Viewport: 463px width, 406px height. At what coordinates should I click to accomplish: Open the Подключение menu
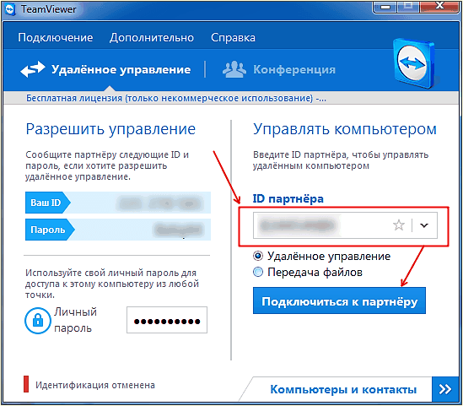pos(56,37)
